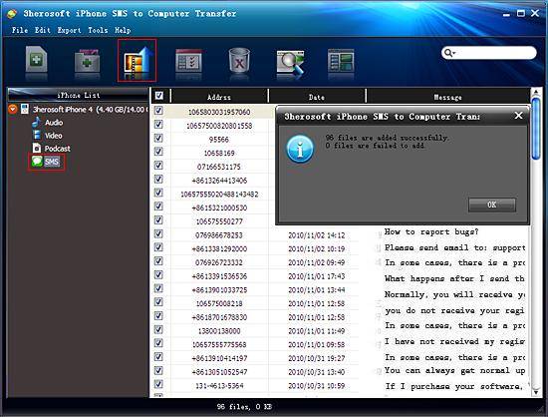Viewport: 548px width, 417px height.
Task: Uncheck the row for 95566
Action: 158,138
